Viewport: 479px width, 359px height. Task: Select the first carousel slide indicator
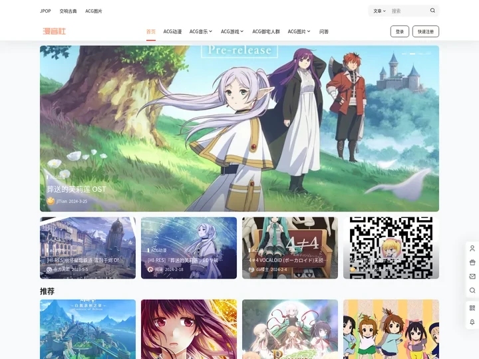[404, 54]
